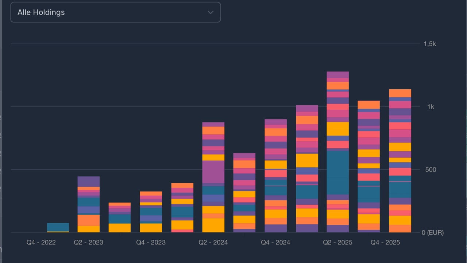Click the leftmost small teal bar
The image size is (467, 263).
tap(58, 227)
